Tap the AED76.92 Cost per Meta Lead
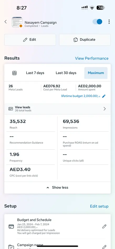 52,86
